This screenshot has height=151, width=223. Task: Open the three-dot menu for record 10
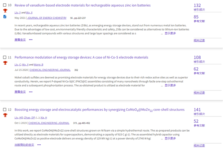point(31,39)
